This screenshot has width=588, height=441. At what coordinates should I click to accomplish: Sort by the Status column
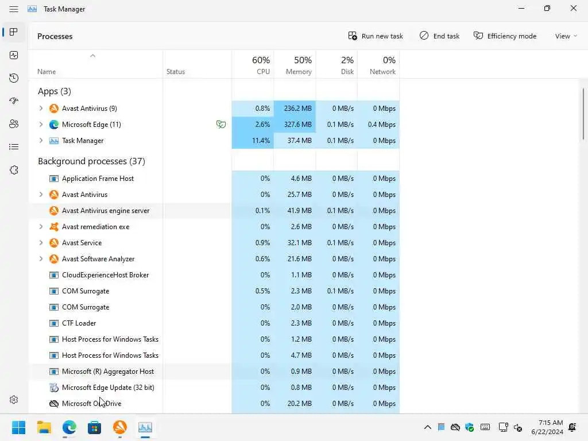click(198, 64)
